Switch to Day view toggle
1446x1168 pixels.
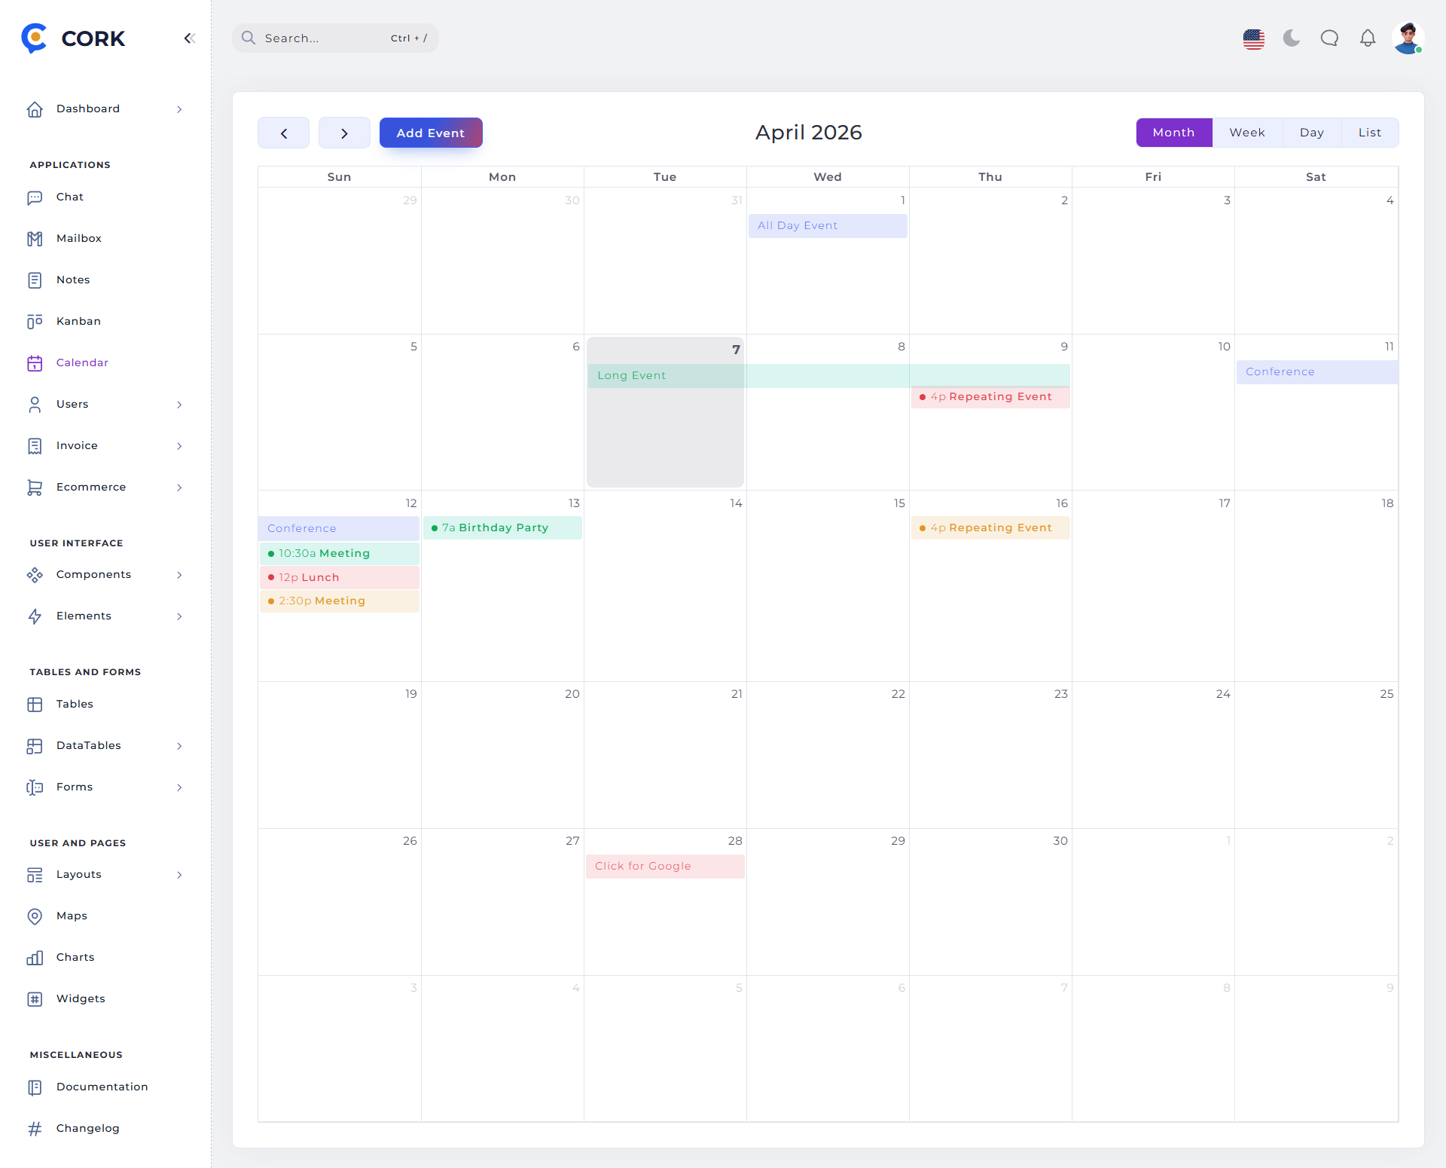click(x=1311, y=133)
